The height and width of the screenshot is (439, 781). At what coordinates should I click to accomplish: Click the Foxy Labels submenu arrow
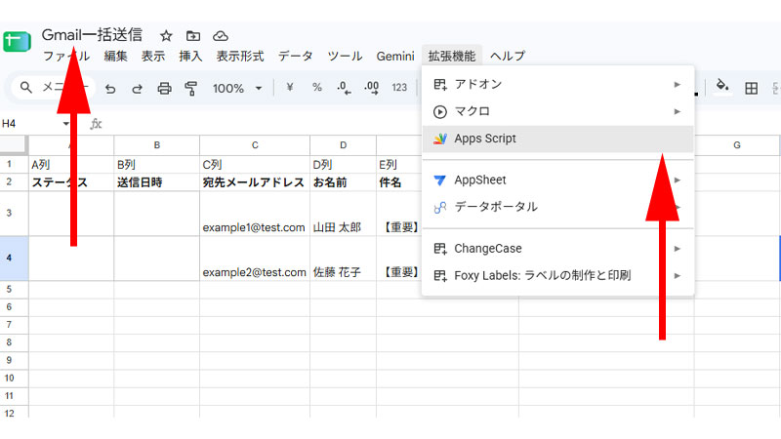click(x=677, y=275)
